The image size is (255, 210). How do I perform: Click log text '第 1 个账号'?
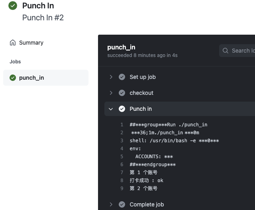click(143, 173)
